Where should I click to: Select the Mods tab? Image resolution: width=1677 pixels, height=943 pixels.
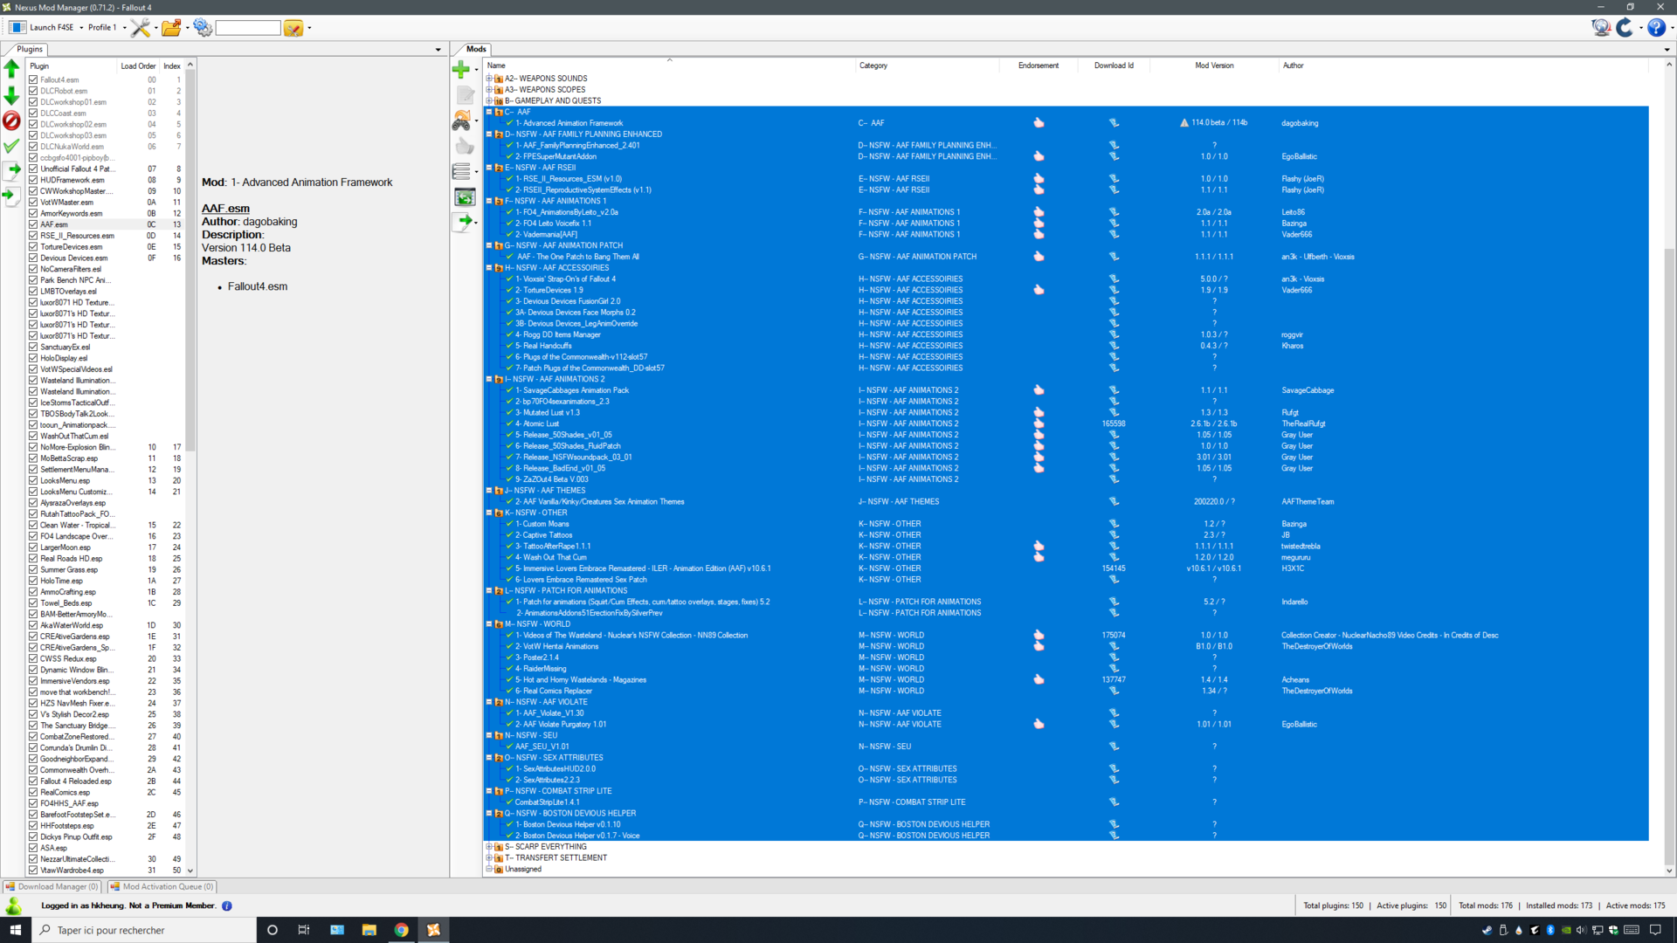(475, 49)
